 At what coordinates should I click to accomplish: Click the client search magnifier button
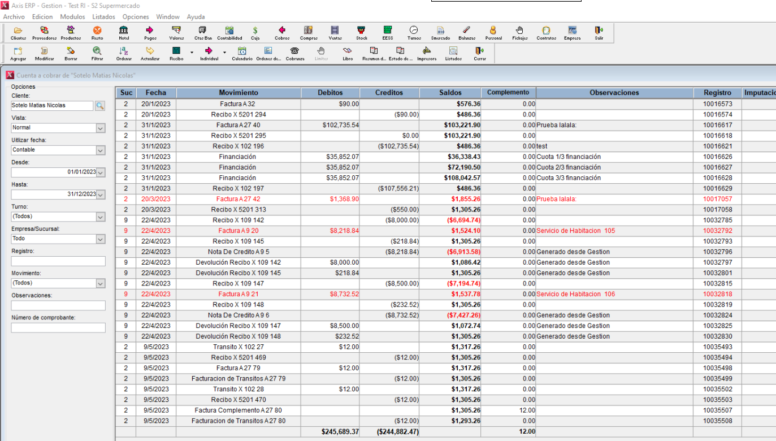tap(100, 106)
